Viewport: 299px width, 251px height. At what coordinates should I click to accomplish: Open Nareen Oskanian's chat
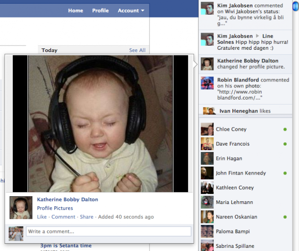tap(236, 217)
